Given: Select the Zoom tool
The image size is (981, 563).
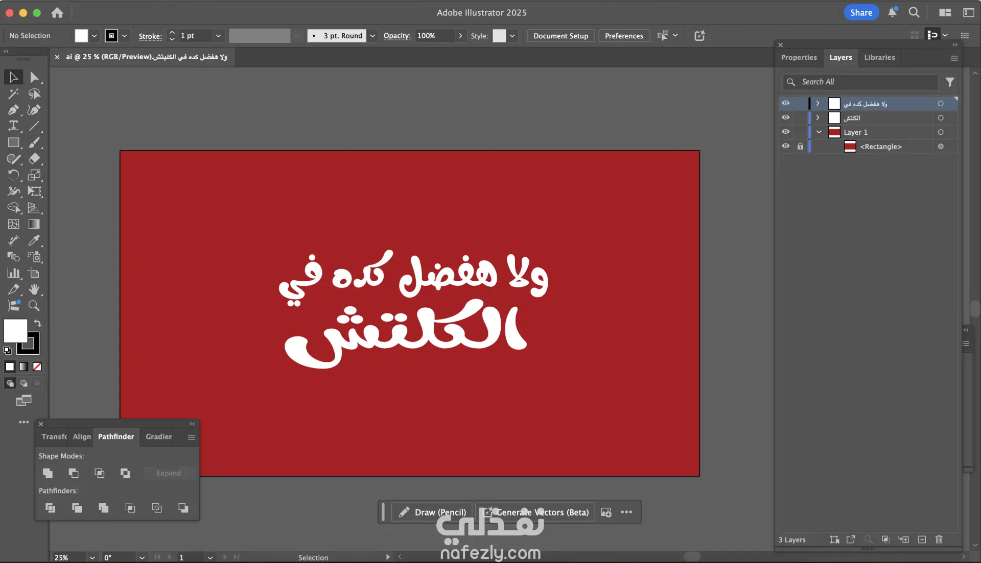Looking at the screenshot, I should click(x=34, y=306).
